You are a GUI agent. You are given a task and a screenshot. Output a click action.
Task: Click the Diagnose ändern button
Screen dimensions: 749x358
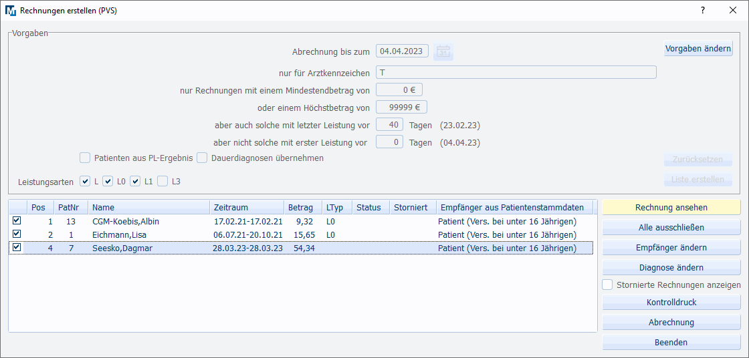pyautogui.click(x=671, y=268)
